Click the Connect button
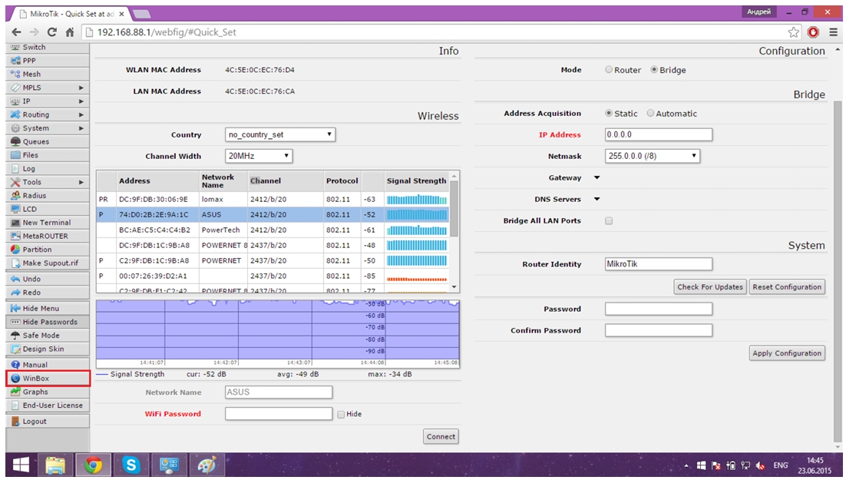 pyautogui.click(x=441, y=437)
